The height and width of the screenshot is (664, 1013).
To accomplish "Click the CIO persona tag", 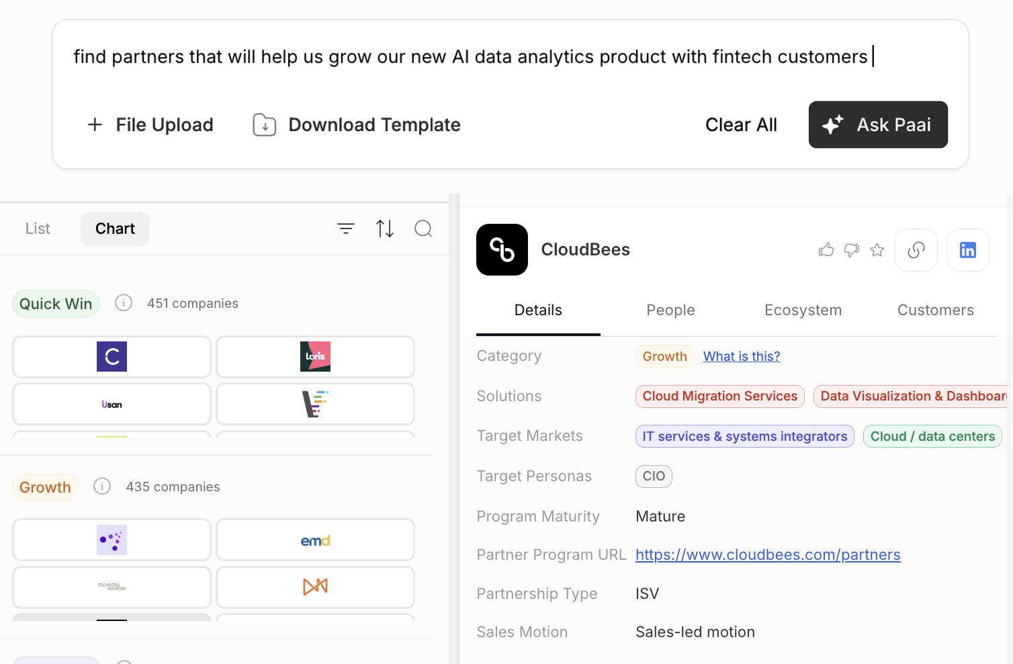I will point(654,476).
